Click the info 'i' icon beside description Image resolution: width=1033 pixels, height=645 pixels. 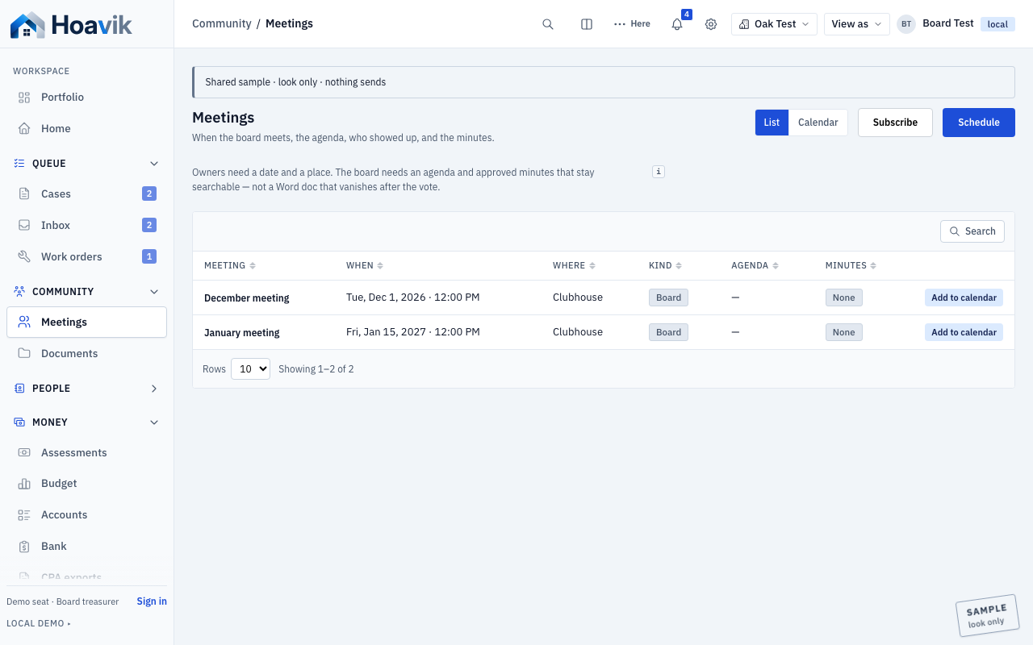click(659, 172)
